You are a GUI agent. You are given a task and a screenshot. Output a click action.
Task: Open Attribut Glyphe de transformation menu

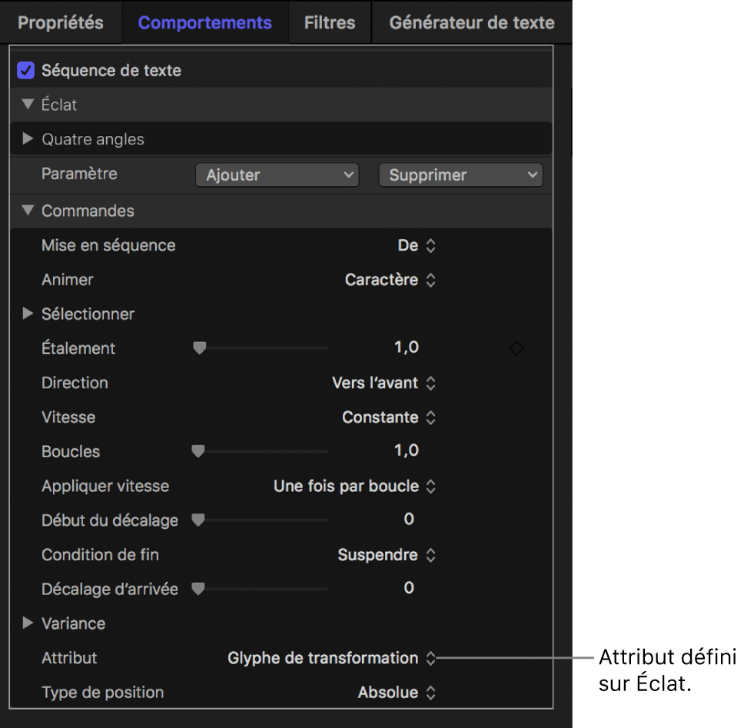pos(331,658)
